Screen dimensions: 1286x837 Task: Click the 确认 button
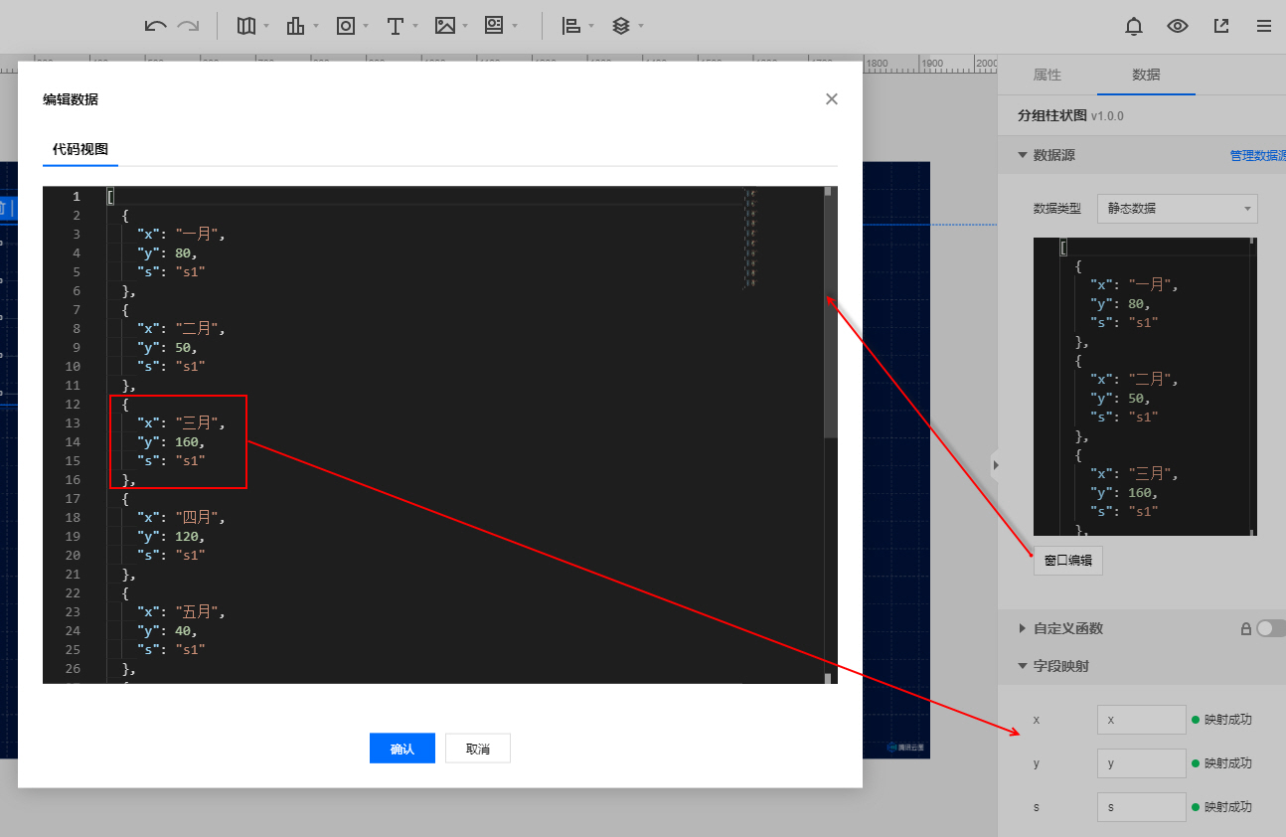tap(402, 749)
